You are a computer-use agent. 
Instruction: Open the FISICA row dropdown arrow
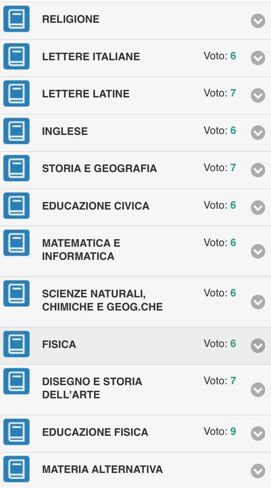pos(258,346)
